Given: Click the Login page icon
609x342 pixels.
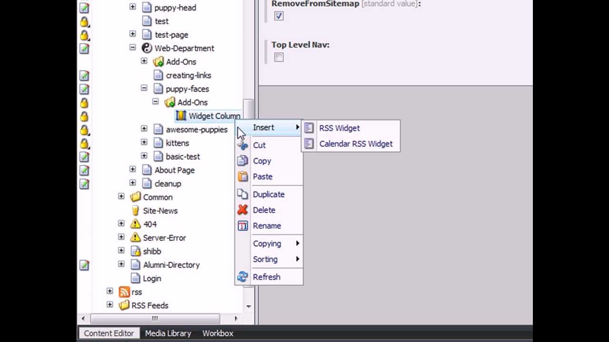Looking at the screenshot, I should [x=136, y=278].
